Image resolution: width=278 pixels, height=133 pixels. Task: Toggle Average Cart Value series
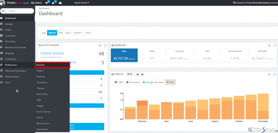pyautogui.click(x=153, y=82)
